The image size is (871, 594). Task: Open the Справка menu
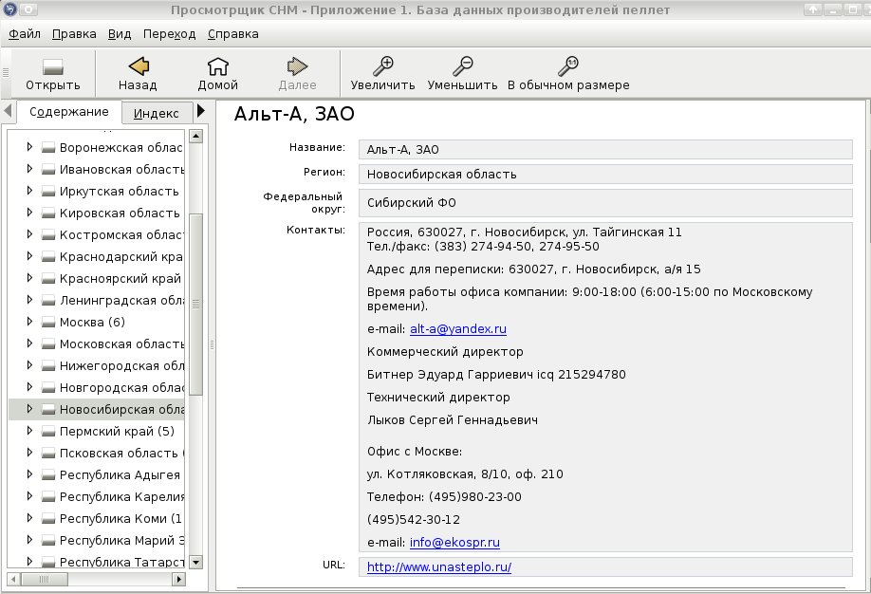(232, 34)
